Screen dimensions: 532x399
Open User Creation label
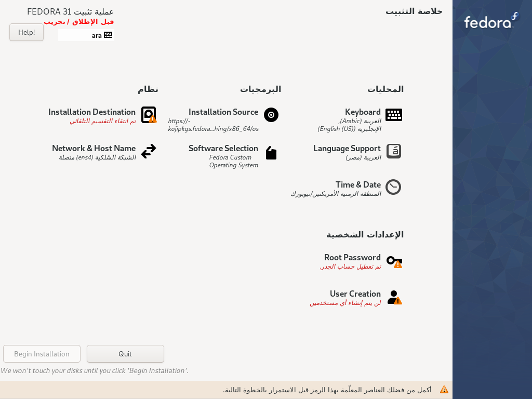pos(355,294)
